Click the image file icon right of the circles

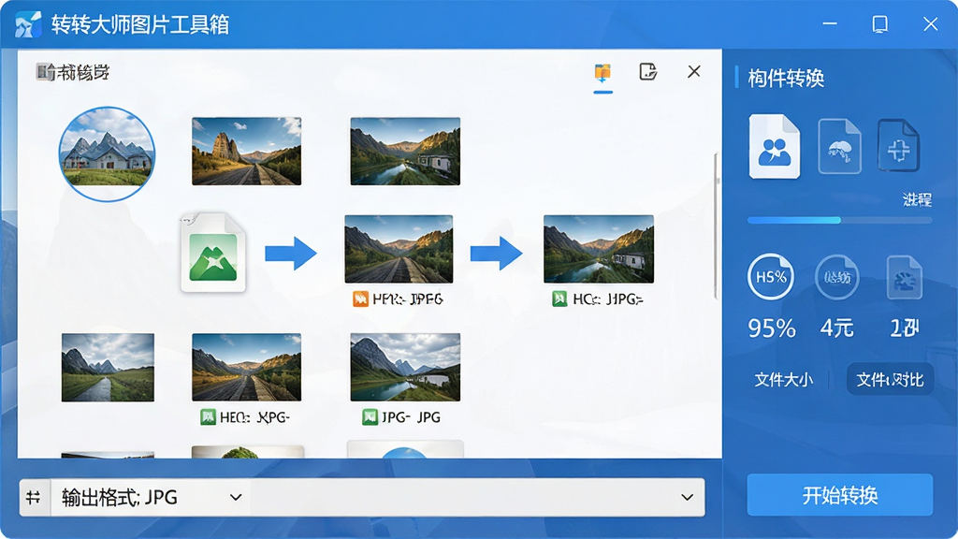coord(905,277)
